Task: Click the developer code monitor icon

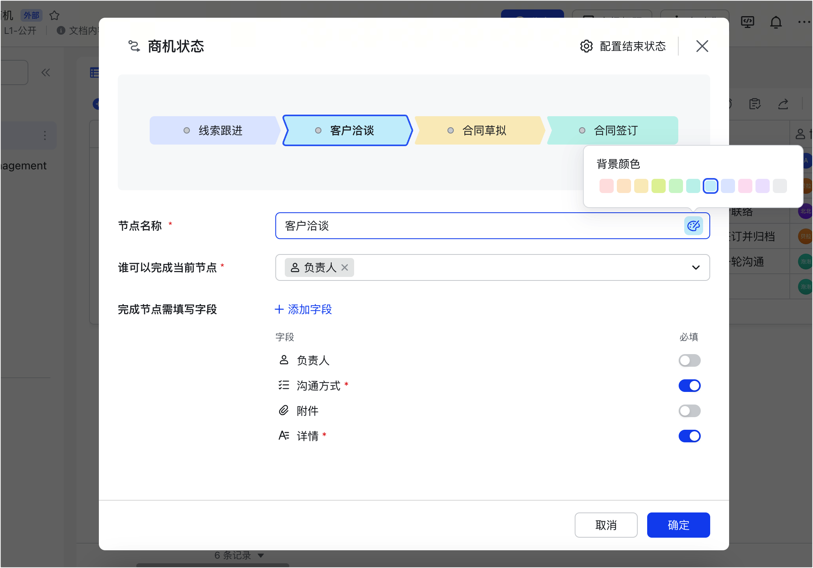Action: point(747,22)
